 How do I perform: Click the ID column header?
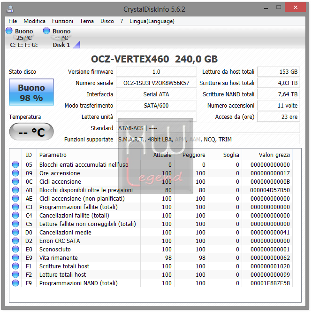(x=29, y=155)
